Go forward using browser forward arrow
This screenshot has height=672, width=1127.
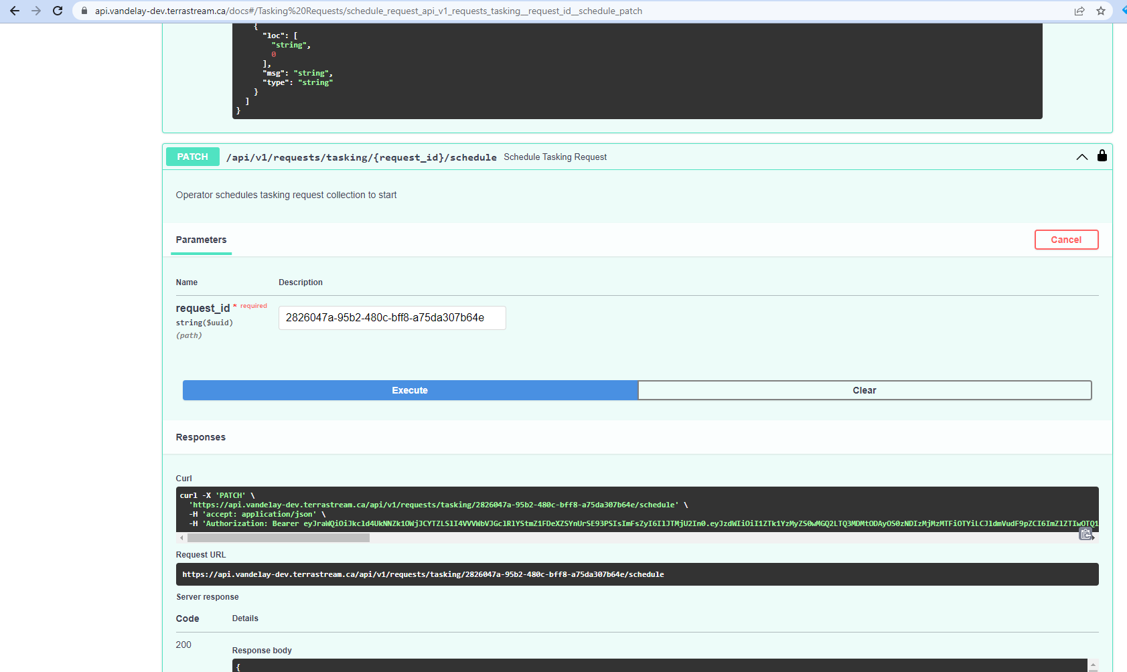coord(36,11)
